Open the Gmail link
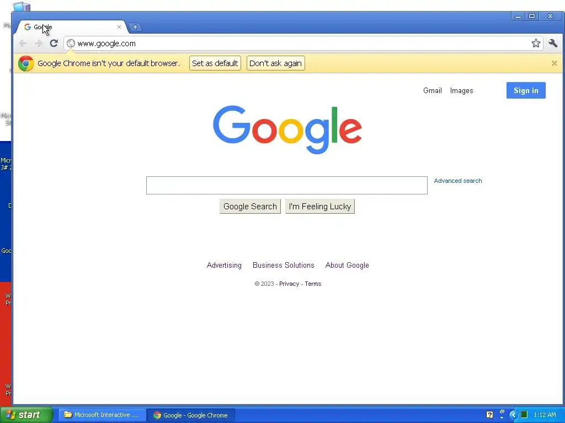The height and width of the screenshot is (423, 565). point(433,91)
